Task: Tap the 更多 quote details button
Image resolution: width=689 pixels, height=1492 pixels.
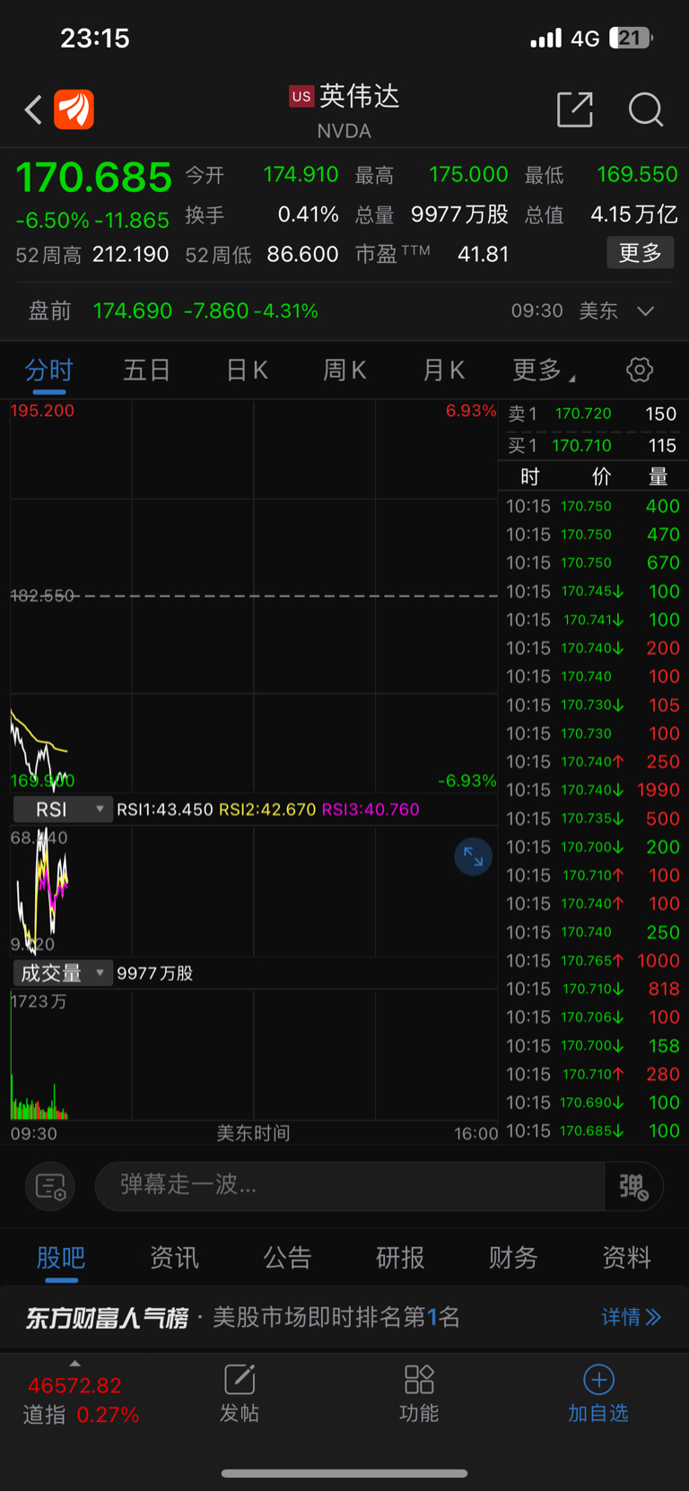Action: 641,253
